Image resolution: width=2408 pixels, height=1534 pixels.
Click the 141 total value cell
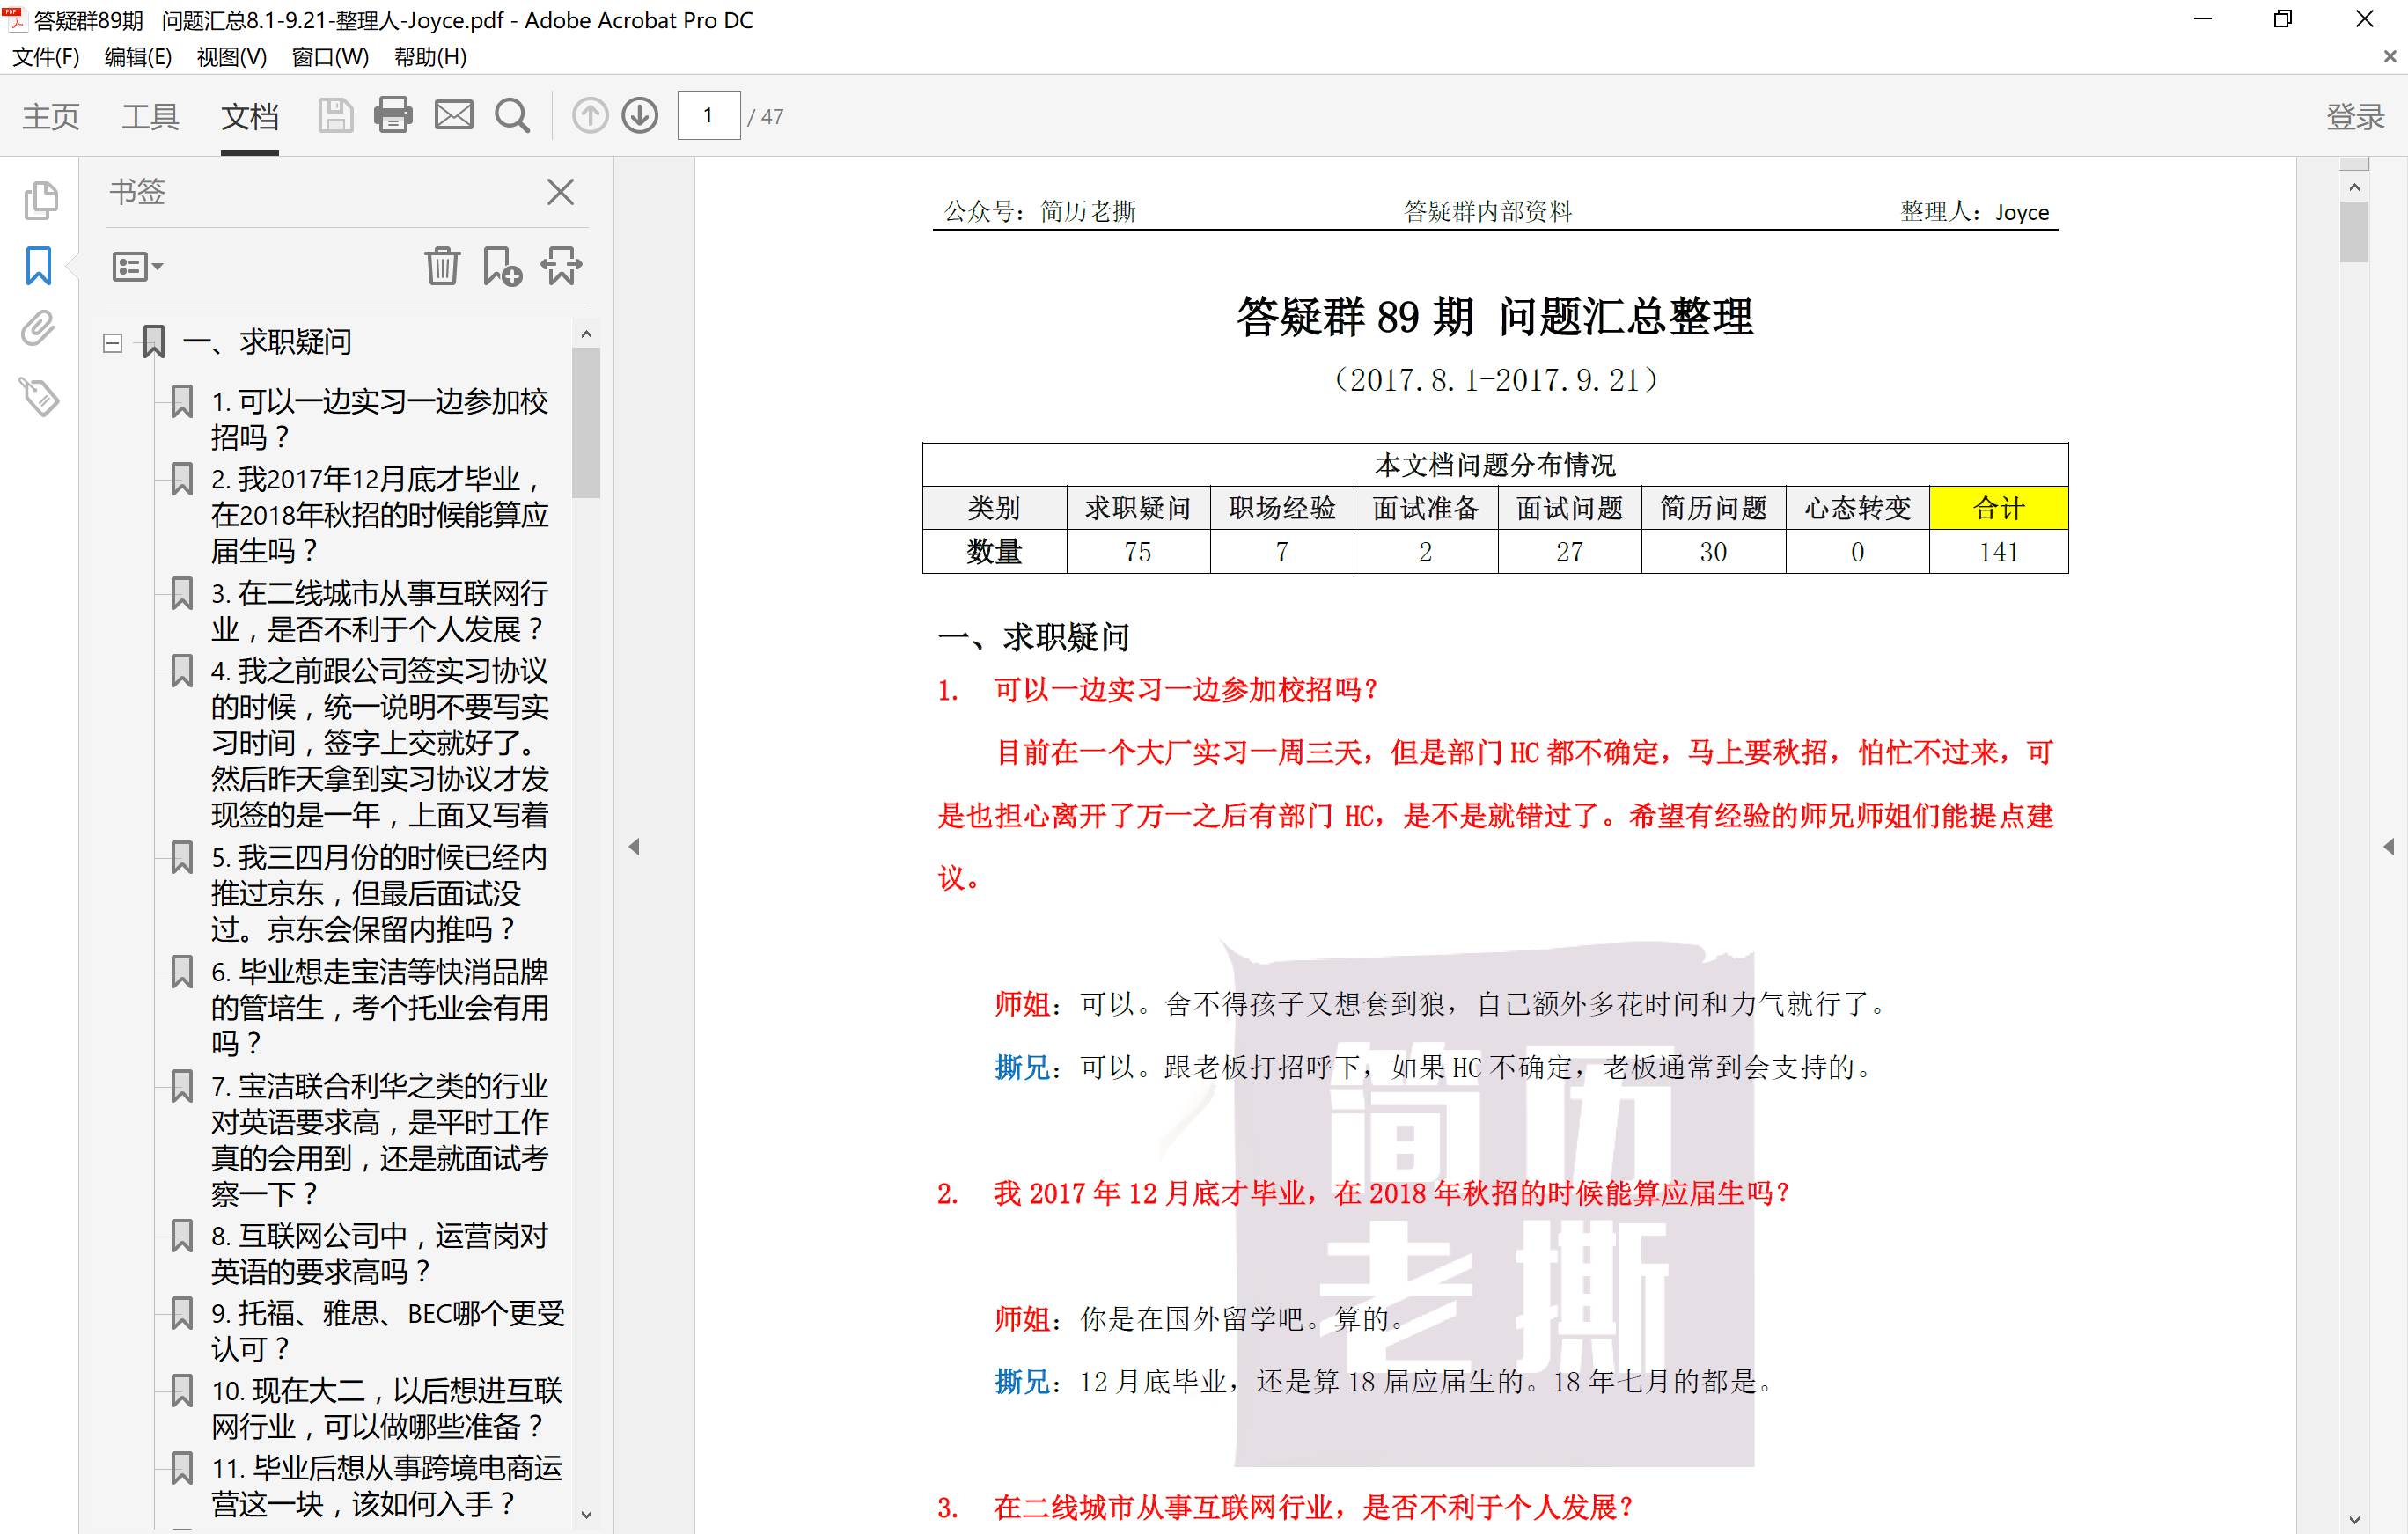[1998, 552]
